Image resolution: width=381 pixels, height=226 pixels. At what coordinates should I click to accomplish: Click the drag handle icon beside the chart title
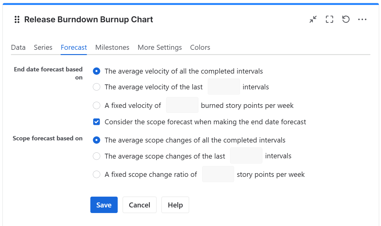coord(17,19)
